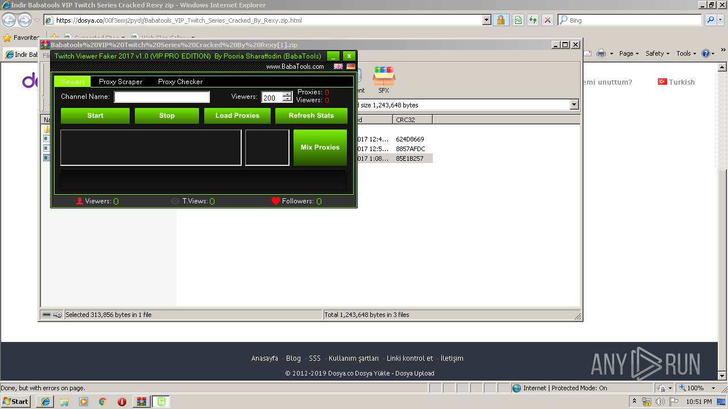Open Opera from the taskbar
Image resolution: width=728 pixels, height=409 pixels.
[x=122, y=402]
